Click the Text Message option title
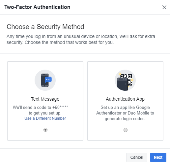This screenshot has height=164, width=170. point(45,99)
